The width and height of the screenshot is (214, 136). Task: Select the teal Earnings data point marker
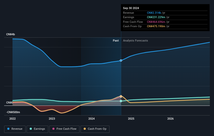pyautogui.click(x=121, y=101)
